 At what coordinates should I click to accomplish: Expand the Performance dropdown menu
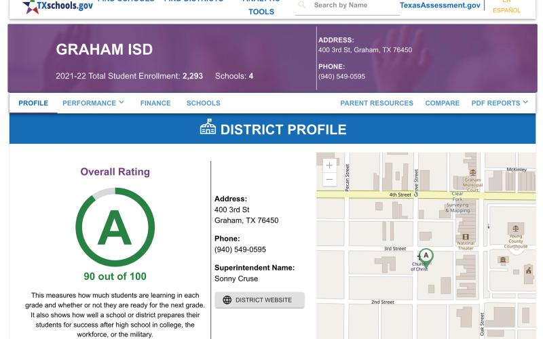point(93,103)
